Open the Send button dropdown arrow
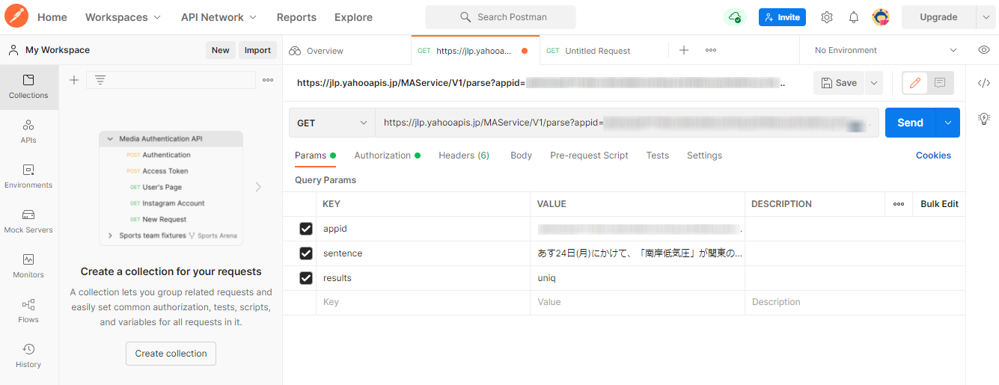Screen dimensions: 999x385 click(948, 123)
